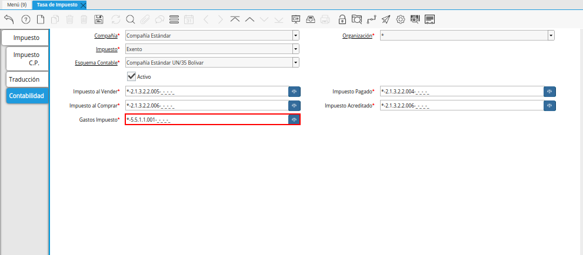Viewport: 583px width, 255px height.
Task: Click the Compañía Estándar combo field
Action: (x=209, y=36)
